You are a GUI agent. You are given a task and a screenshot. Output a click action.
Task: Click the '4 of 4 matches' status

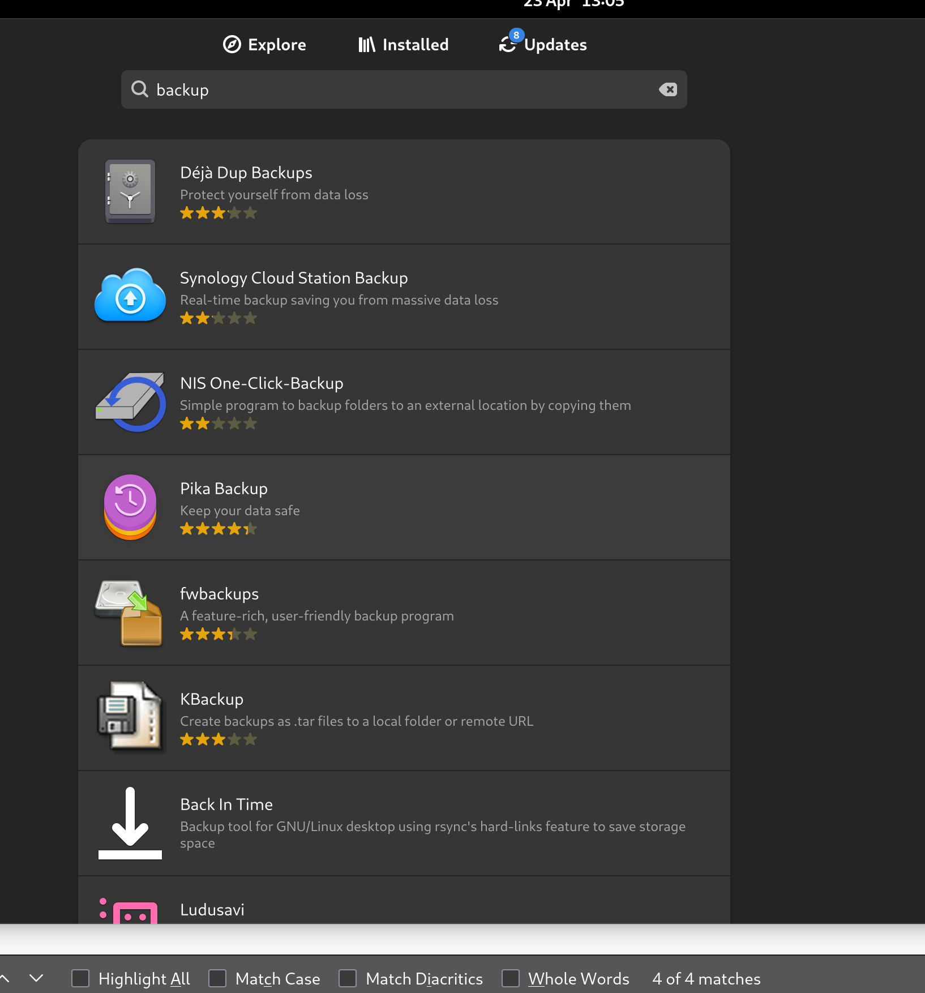[x=706, y=979]
